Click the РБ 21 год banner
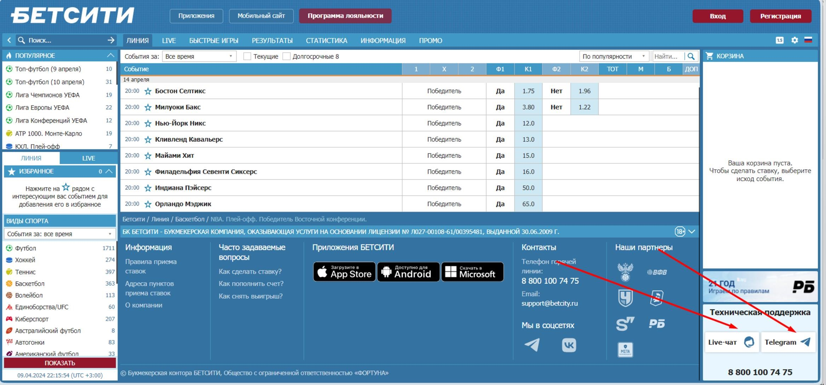The width and height of the screenshot is (826, 385). [760, 287]
